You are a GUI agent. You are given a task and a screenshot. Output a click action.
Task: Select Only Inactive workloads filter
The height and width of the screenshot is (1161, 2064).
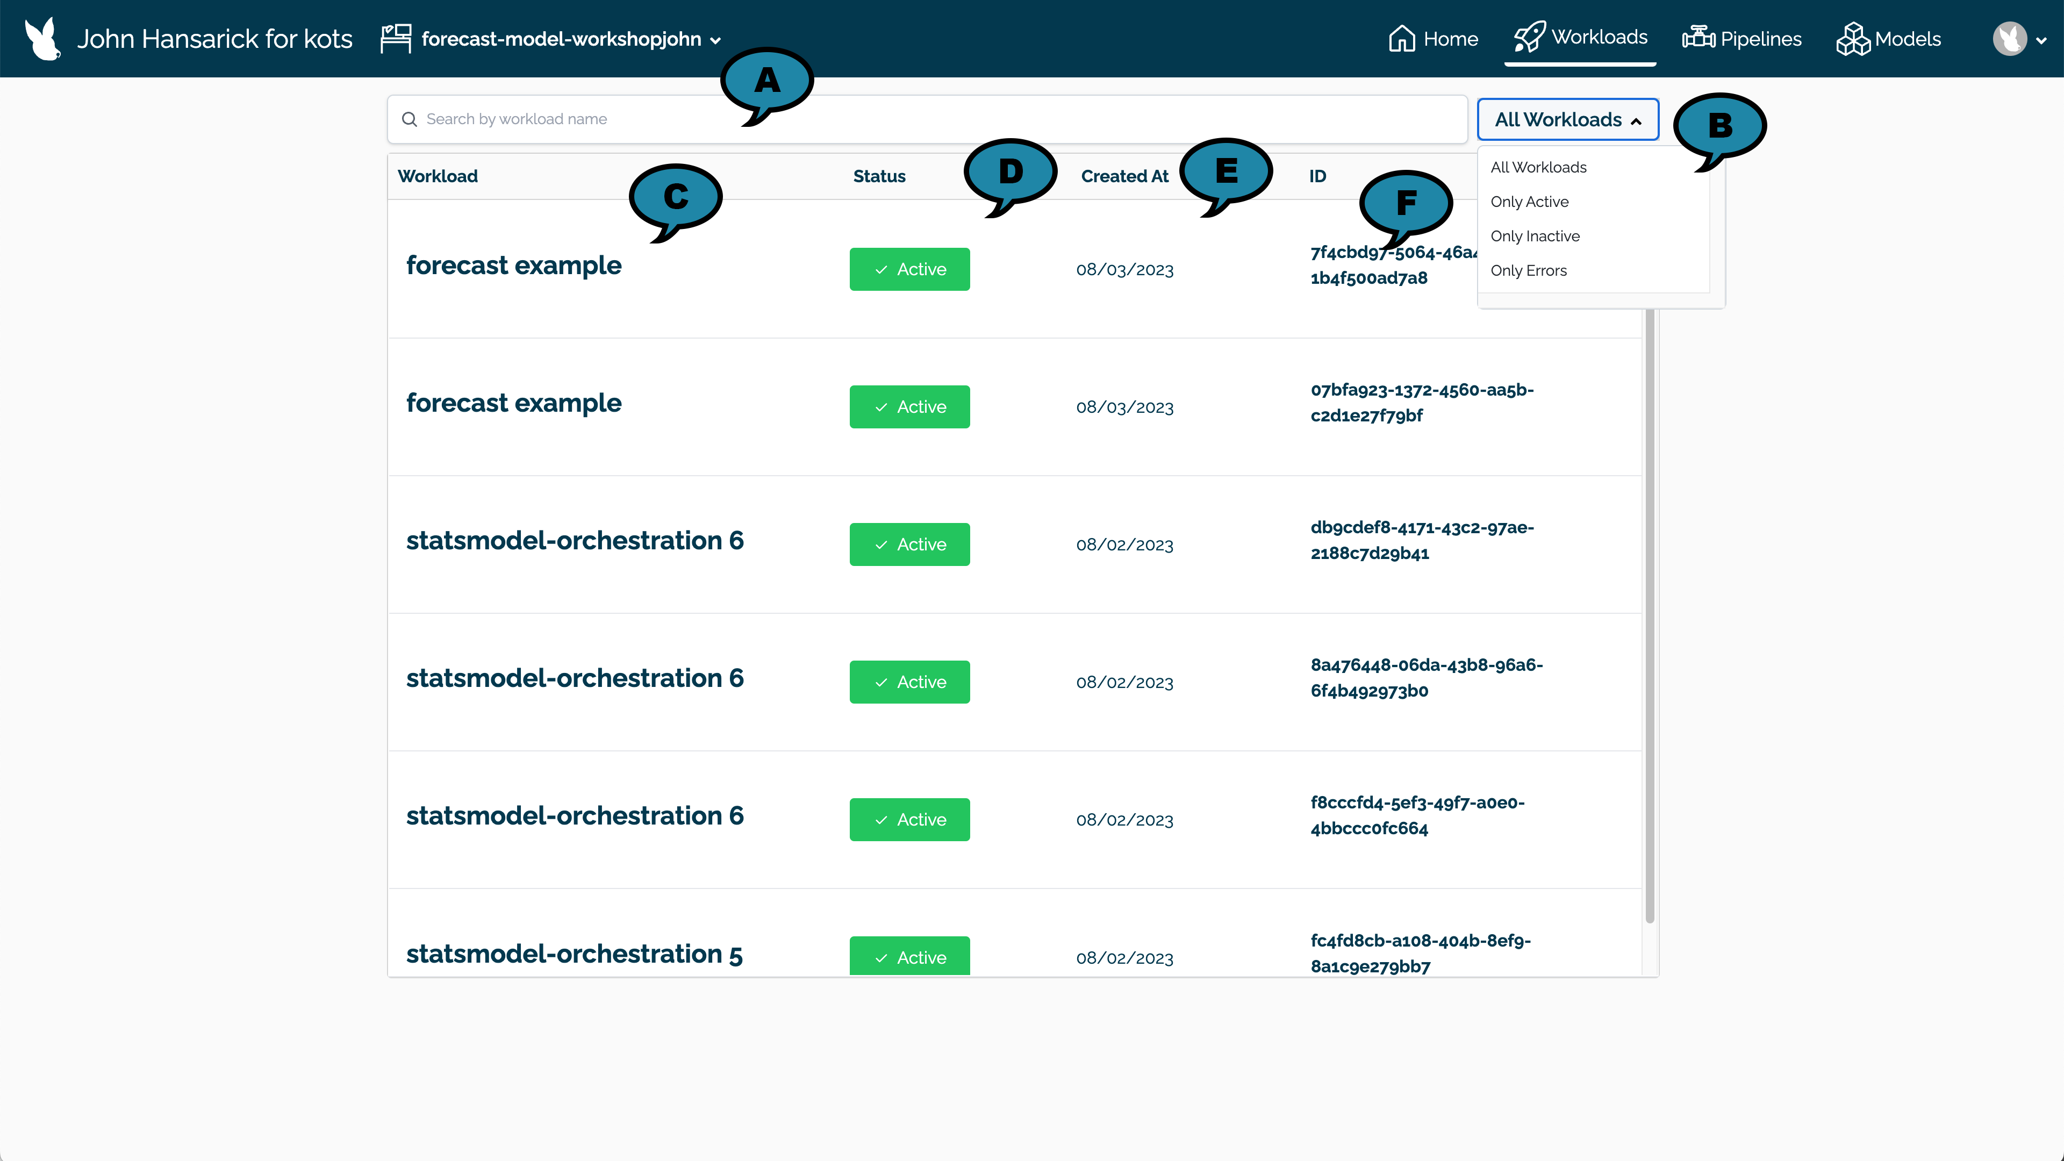[x=1535, y=235]
